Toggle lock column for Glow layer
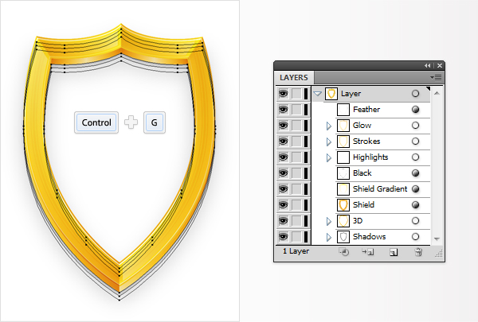Viewport: 478px width, 322px height. tap(296, 125)
